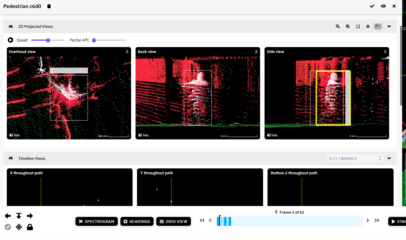This screenshot has width=406, height=240.
Task: Zoom out of the 2D projected views
Action: pos(338,26)
